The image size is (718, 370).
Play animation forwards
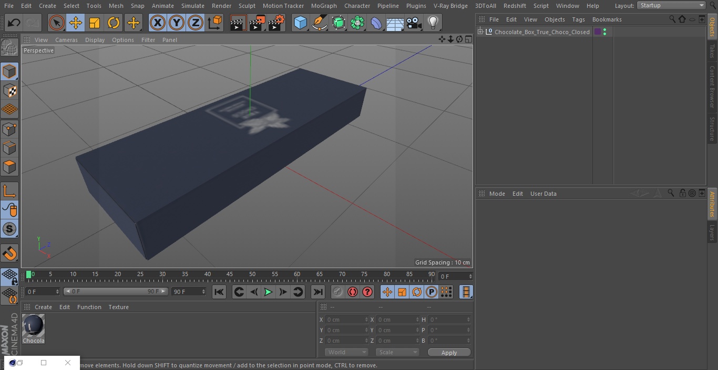pos(268,292)
